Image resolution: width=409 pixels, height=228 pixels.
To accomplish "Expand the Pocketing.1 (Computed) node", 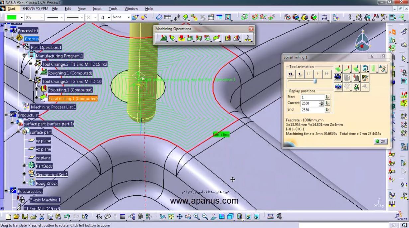I will (x=37, y=90).
